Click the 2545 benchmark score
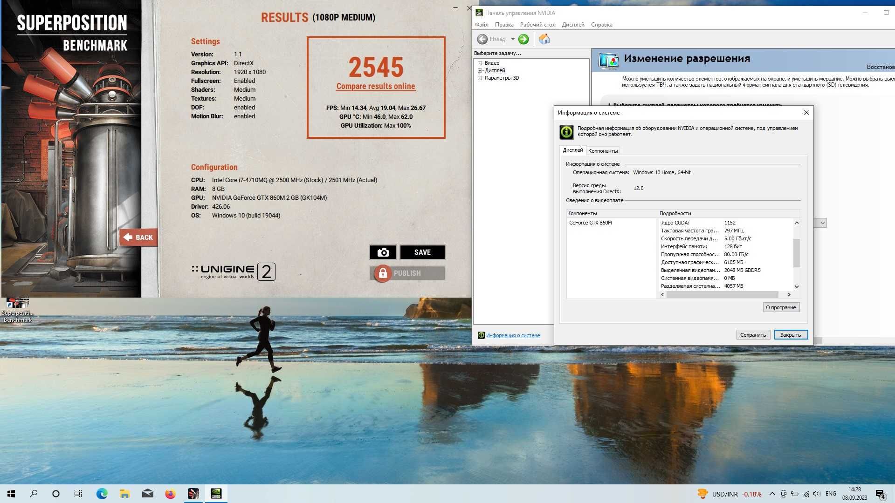This screenshot has width=895, height=503. point(376,68)
